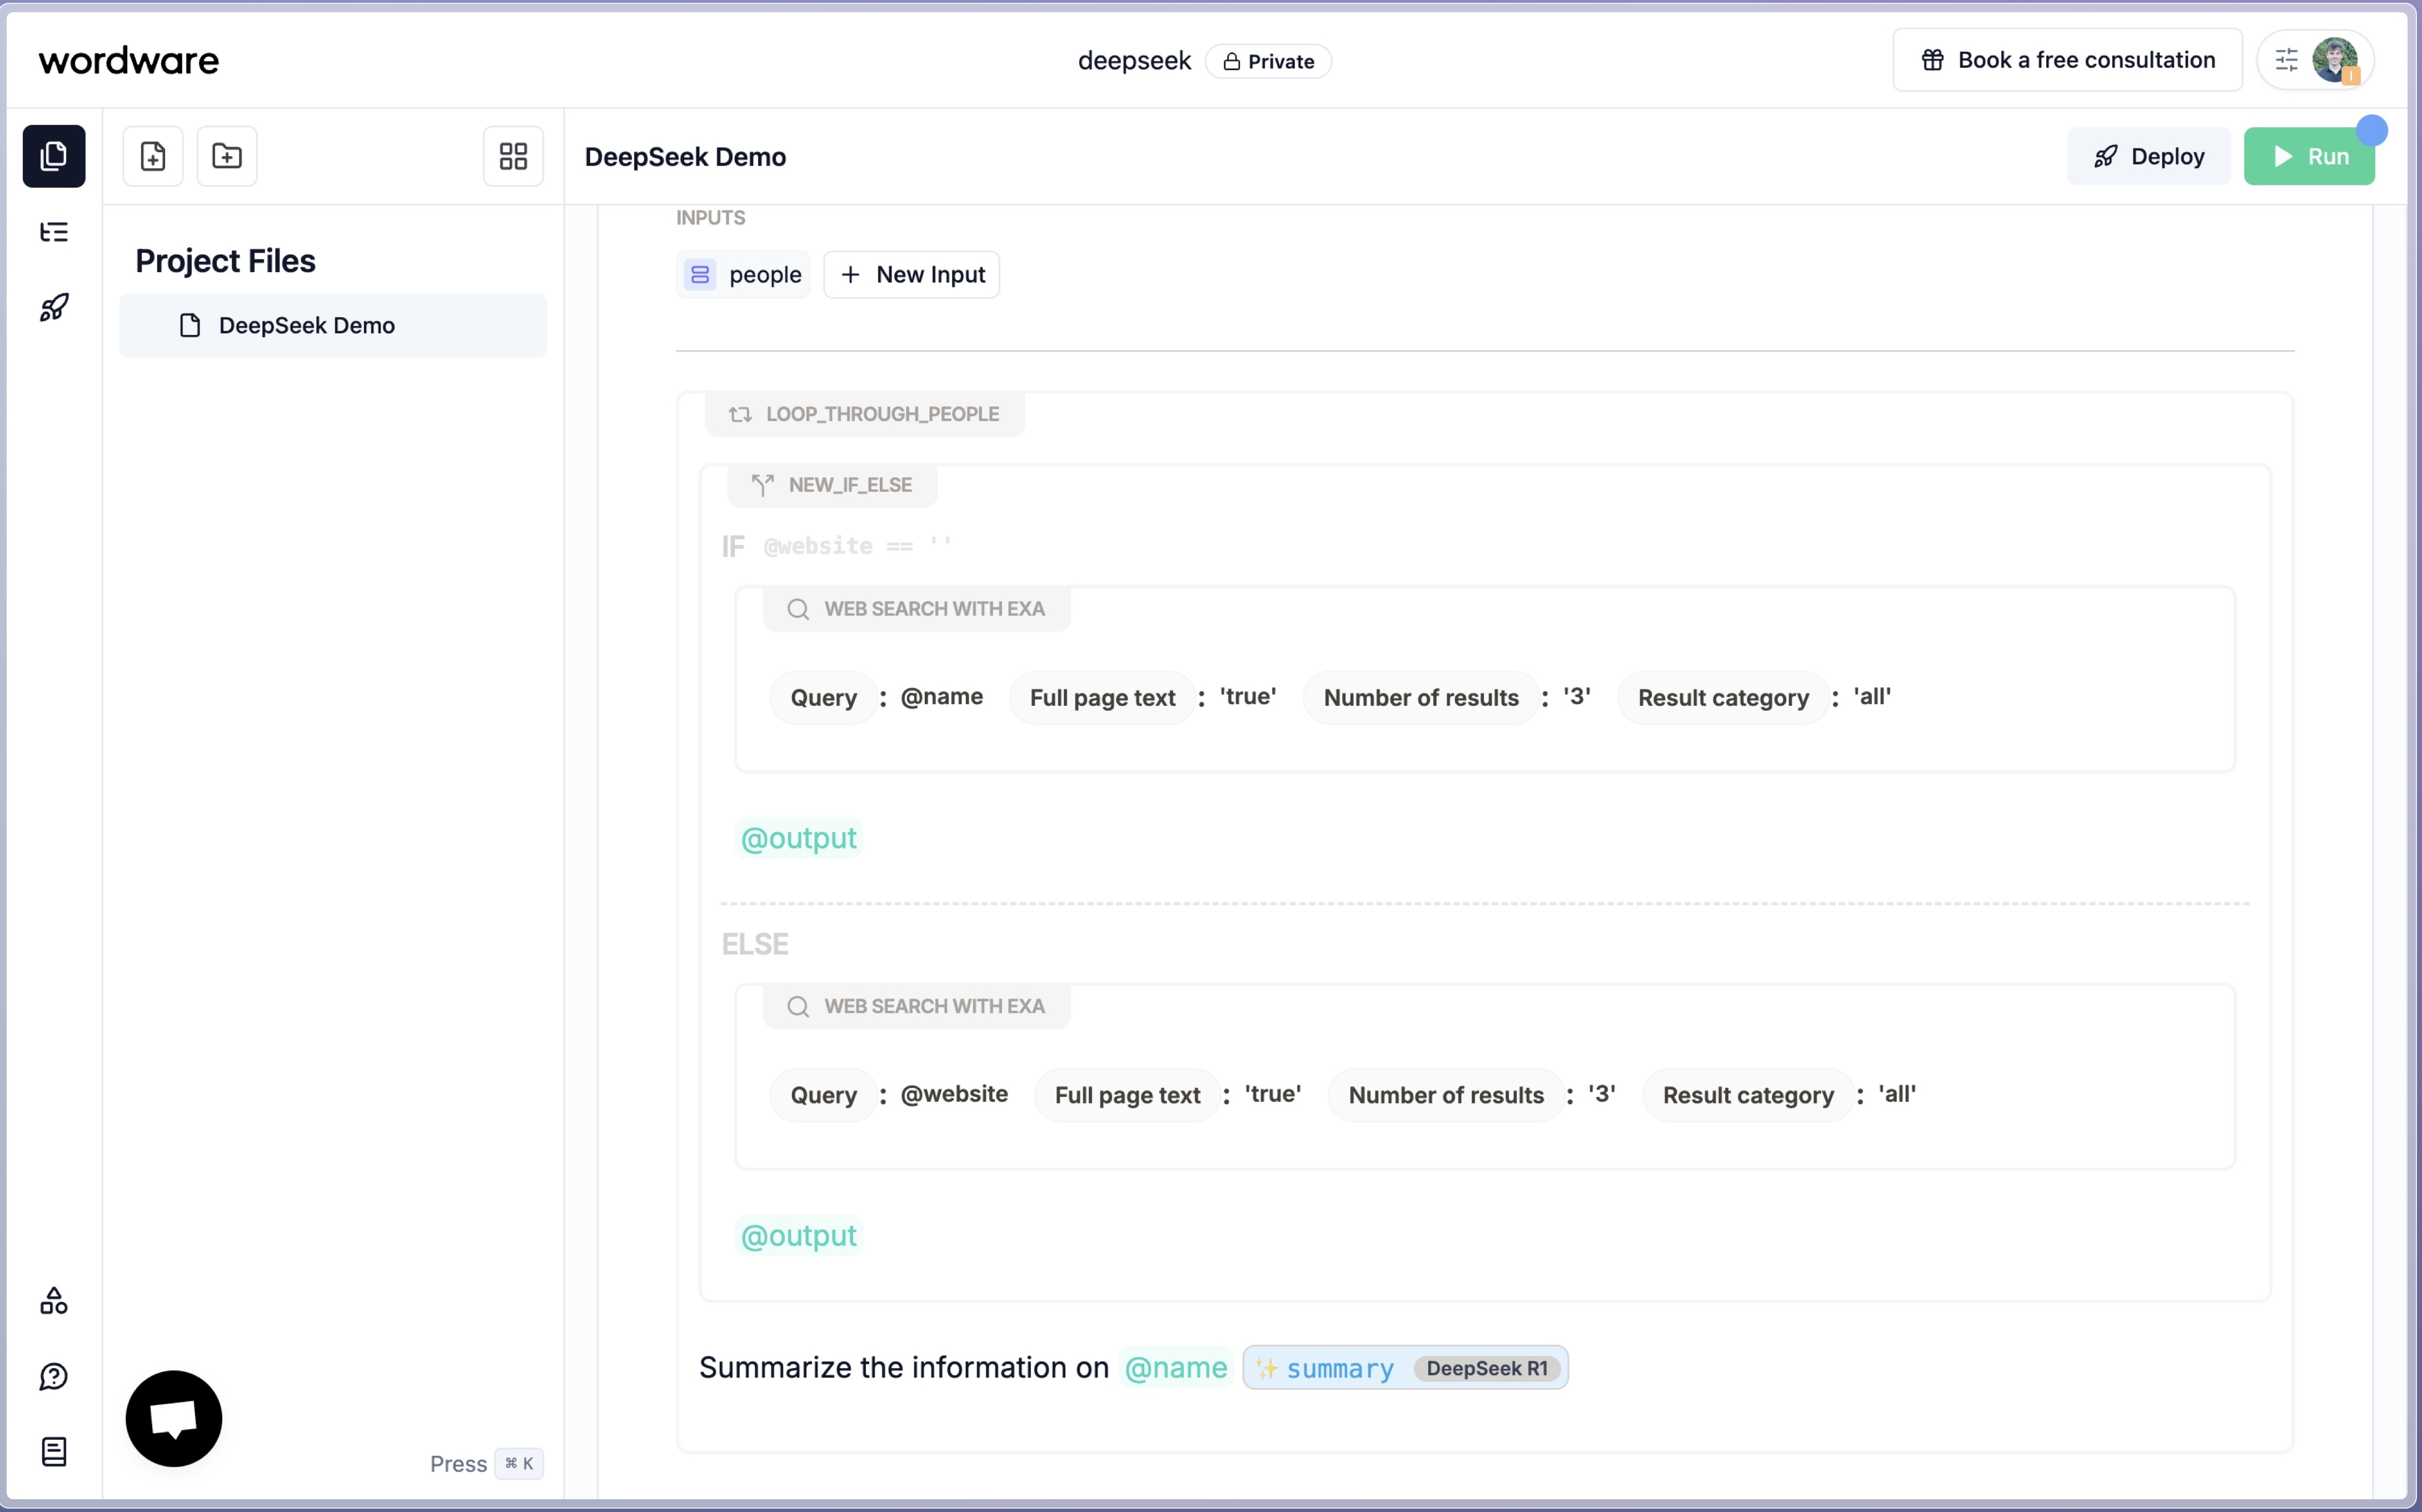Collapse the LOOP_THROUGH_PEOPLE block header

pyautogui.click(x=864, y=414)
